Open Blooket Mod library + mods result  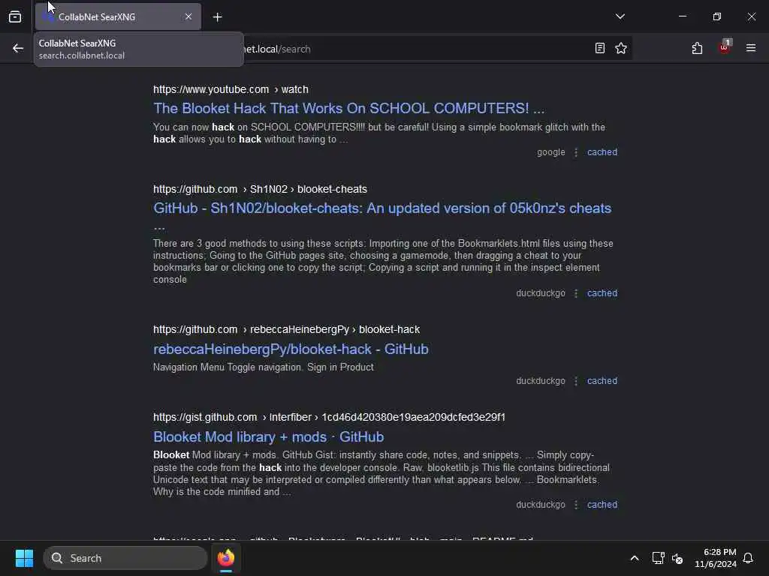268,436
